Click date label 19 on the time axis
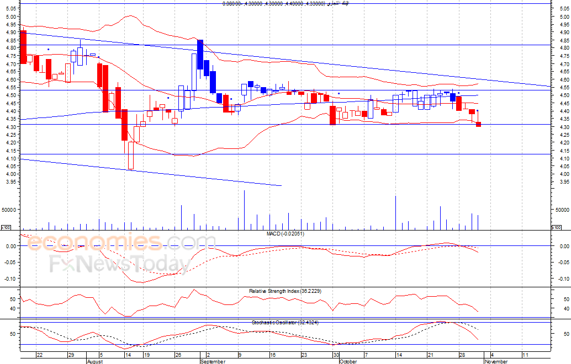This screenshot has width=571, height=364. pos(146,355)
